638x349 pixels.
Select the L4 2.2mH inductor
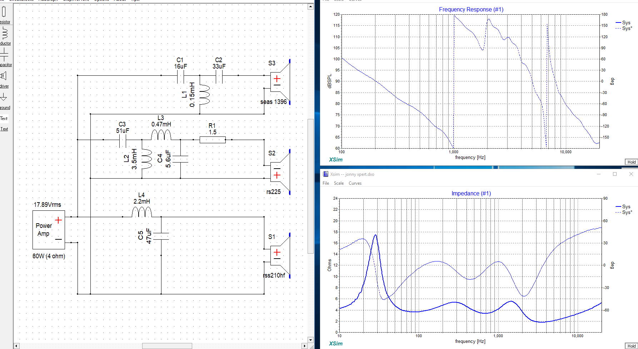point(142,213)
